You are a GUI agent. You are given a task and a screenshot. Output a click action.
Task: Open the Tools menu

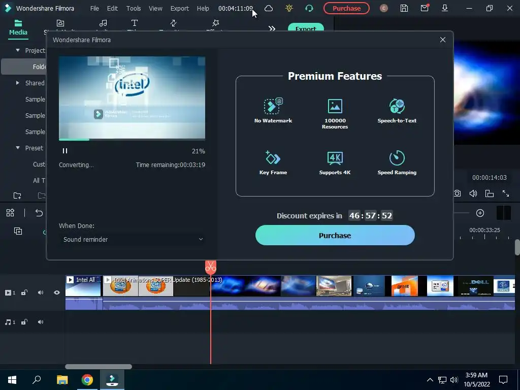pyautogui.click(x=134, y=8)
